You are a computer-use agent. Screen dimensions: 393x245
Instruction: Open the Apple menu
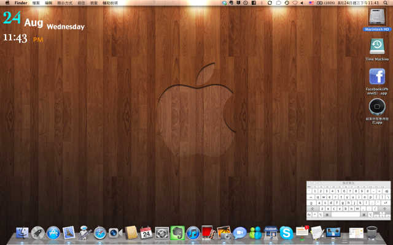coord(7,2)
